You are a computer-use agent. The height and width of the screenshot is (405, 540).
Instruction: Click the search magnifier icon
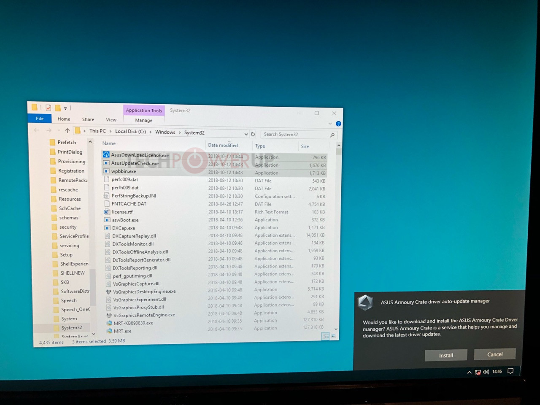coord(332,135)
